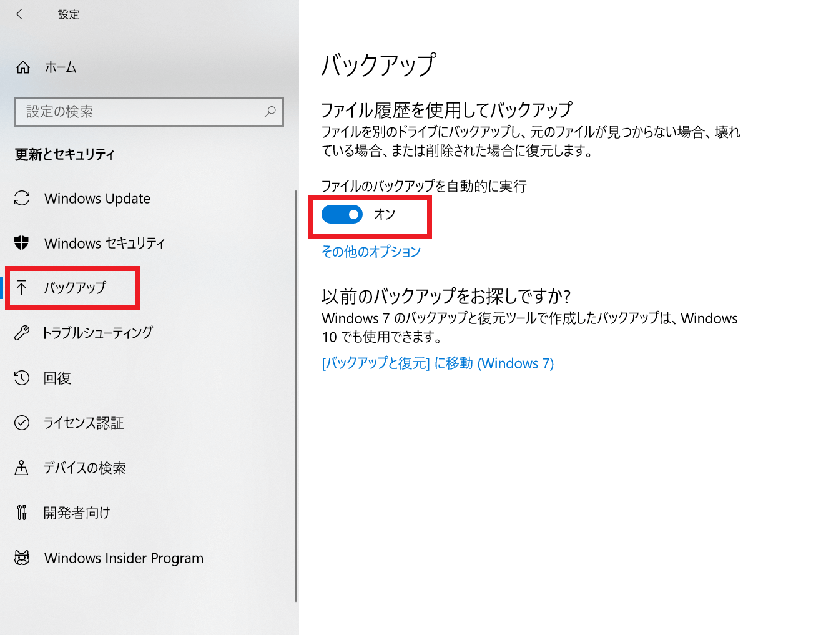Click the Windows Insider Program cat icon
The height and width of the screenshot is (635, 816).
[x=22, y=558]
